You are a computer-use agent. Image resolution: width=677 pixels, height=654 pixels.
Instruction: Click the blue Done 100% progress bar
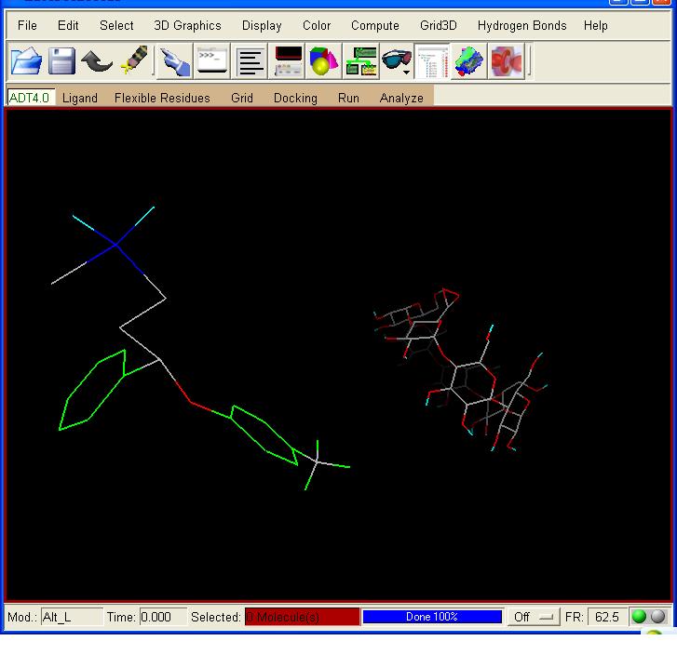tap(432, 617)
